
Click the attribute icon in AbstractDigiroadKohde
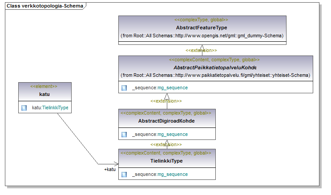tap(124, 134)
